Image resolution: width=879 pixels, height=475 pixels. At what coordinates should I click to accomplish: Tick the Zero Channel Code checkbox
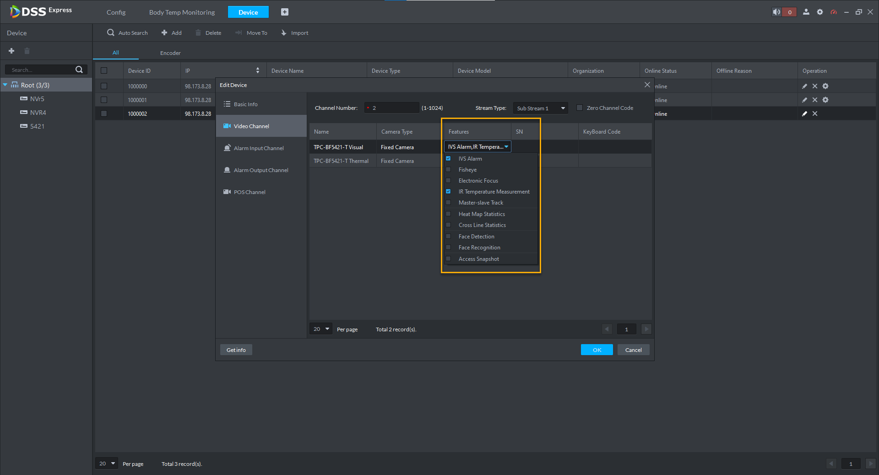pos(580,108)
